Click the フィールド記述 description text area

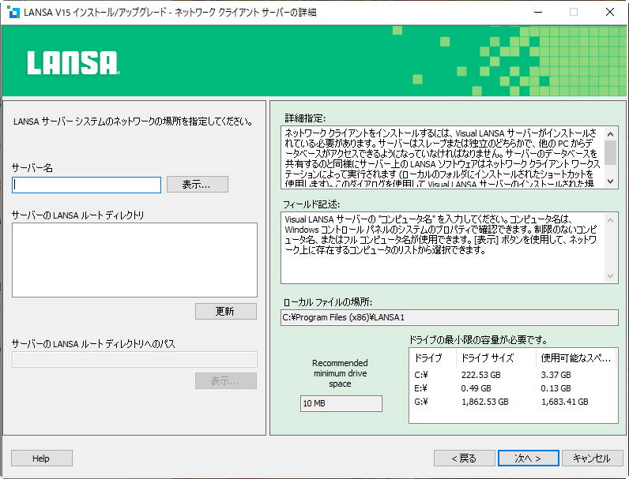coord(443,248)
